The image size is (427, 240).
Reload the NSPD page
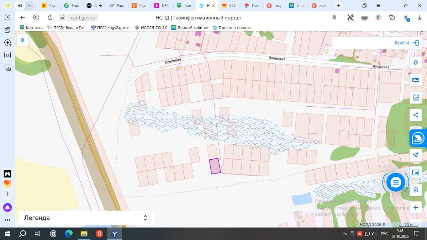(x=50, y=17)
